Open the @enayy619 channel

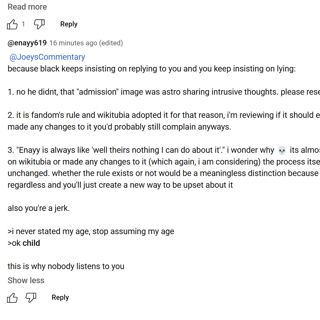coord(27,43)
